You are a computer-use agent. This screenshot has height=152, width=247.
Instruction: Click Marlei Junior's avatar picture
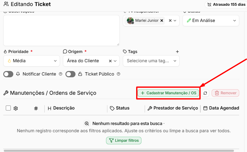click(x=130, y=20)
